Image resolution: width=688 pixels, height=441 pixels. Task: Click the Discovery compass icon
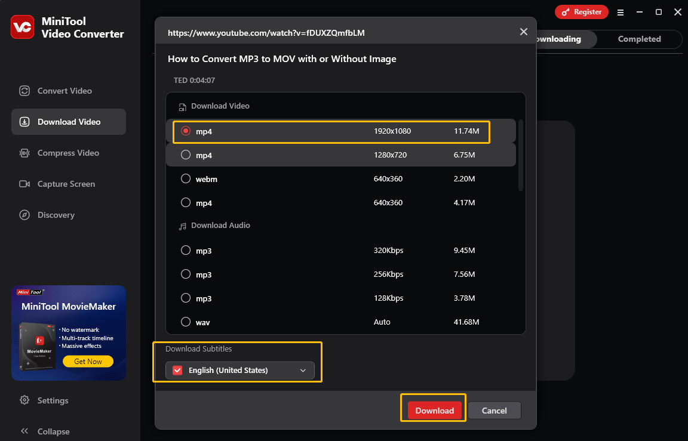(24, 215)
